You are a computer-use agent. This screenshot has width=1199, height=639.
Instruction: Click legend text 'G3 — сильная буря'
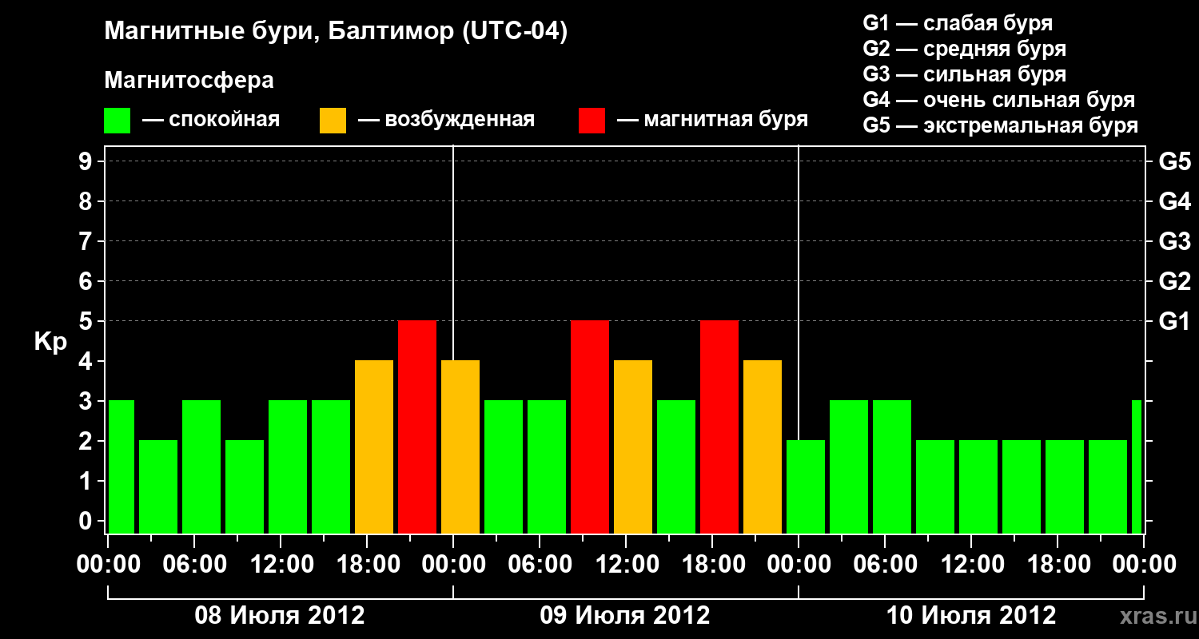point(965,74)
